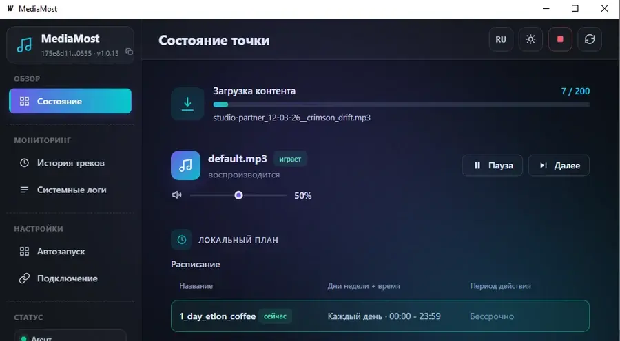The image size is (620, 341).
Task: Open История треков in the sidebar
Action: click(70, 163)
